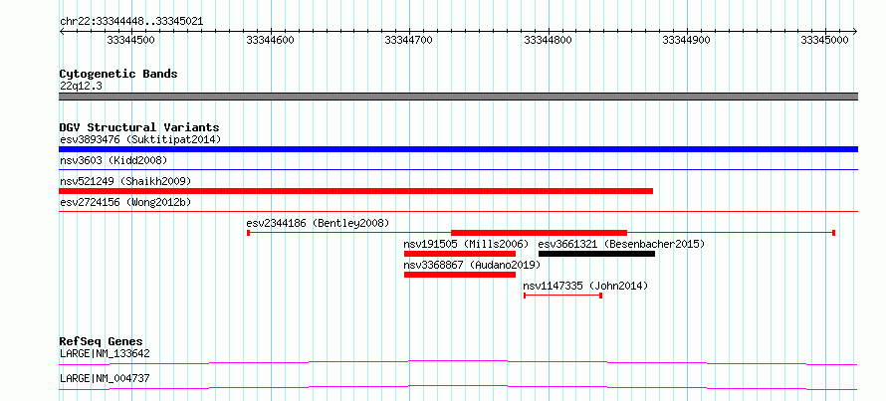Click ruler position 33344700

[x=408, y=40]
